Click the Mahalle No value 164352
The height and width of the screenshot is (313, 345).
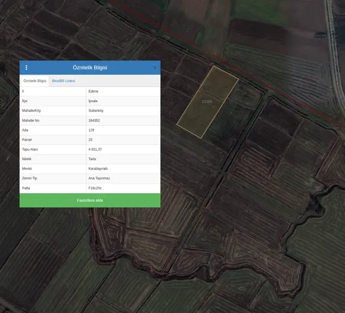tap(94, 121)
